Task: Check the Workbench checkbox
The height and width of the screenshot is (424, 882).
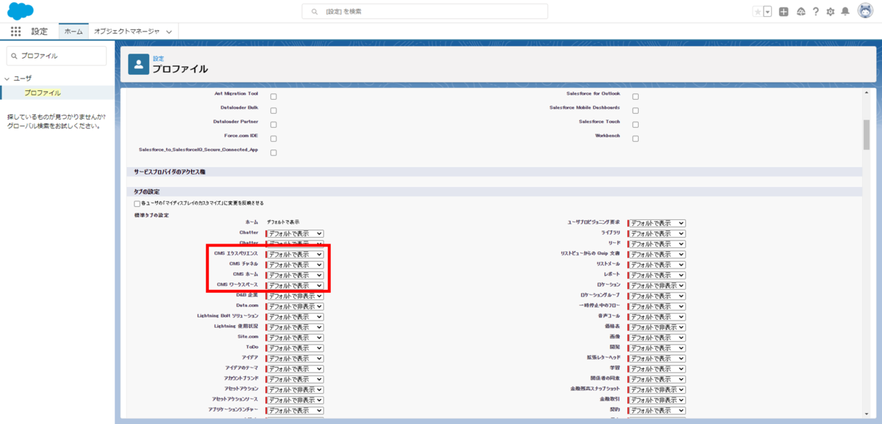Action: [636, 139]
